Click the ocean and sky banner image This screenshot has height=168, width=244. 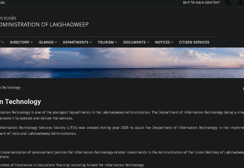[122, 63]
